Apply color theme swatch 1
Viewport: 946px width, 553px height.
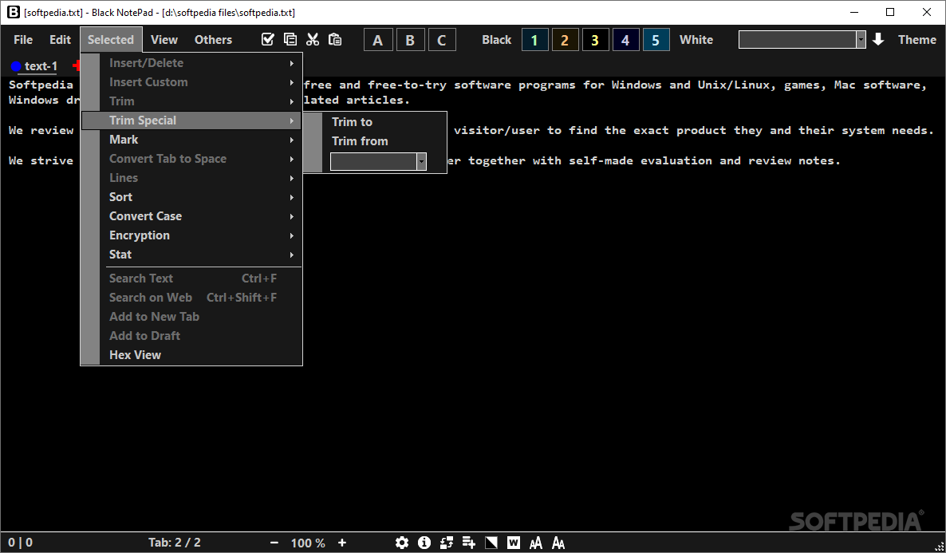[x=534, y=40]
